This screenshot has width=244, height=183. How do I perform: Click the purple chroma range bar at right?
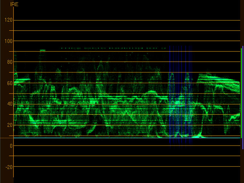pos(243,98)
